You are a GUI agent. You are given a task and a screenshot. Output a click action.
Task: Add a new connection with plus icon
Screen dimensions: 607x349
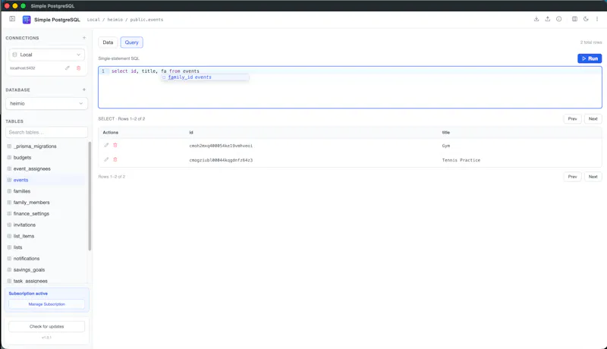point(84,38)
